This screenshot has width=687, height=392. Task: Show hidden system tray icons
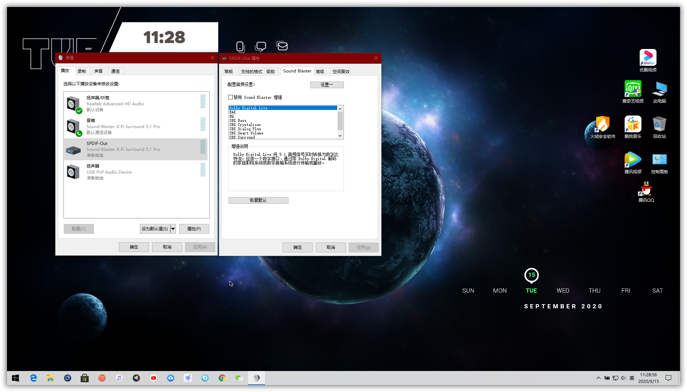[x=598, y=378]
